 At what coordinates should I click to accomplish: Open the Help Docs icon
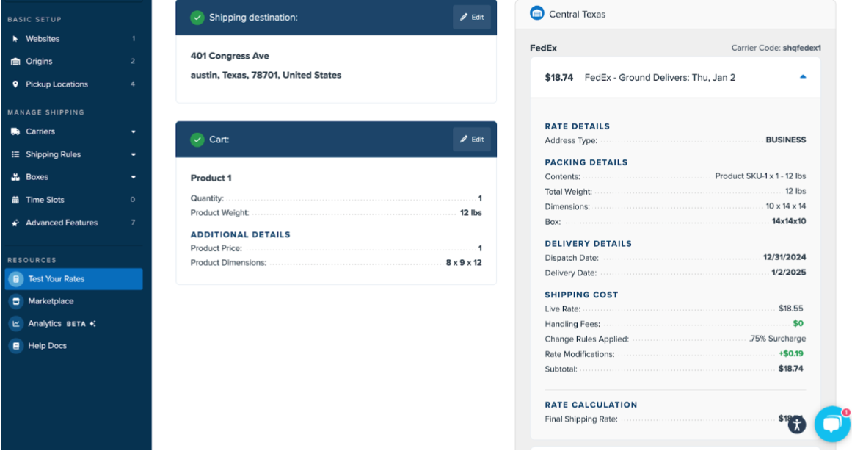pos(16,346)
